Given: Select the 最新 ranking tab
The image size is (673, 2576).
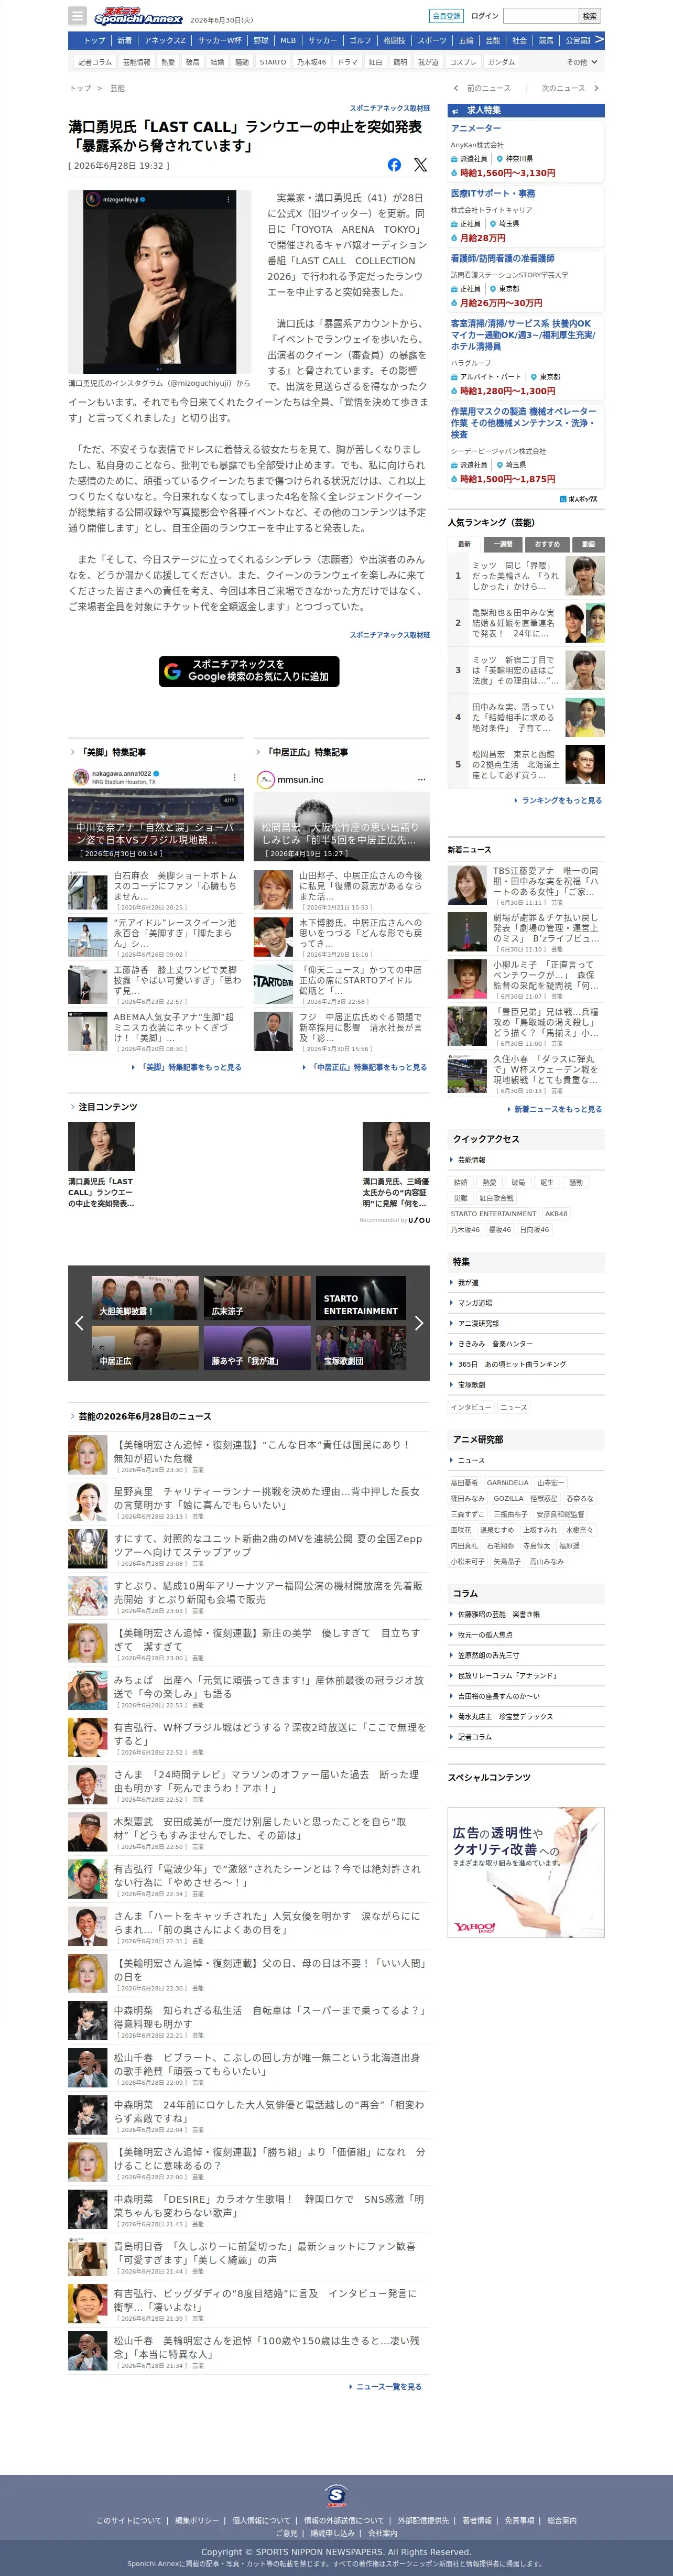Looking at the screenshot, I should click(464, 544).
